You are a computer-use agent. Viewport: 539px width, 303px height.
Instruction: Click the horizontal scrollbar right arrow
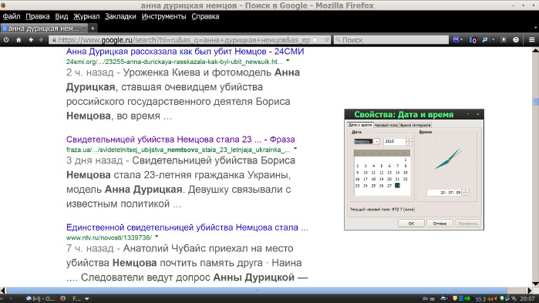(529, 291)
